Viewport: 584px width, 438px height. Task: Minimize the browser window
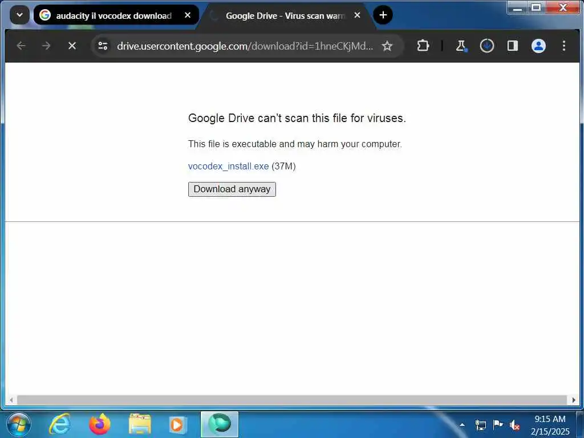point(517,7)
